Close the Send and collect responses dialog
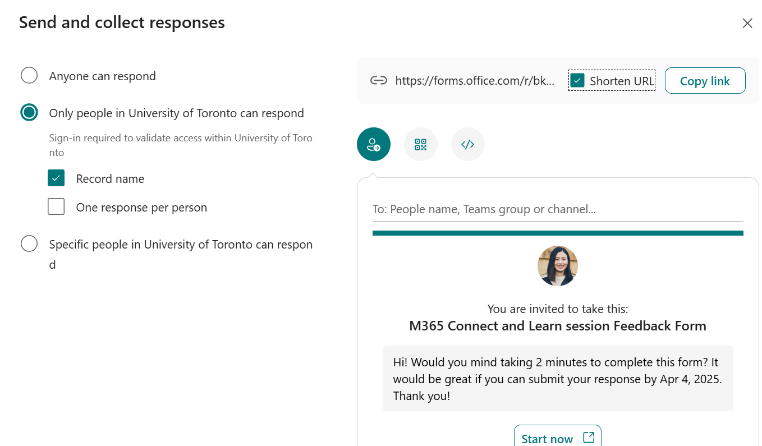762x446 pixels. coord(747,23)
